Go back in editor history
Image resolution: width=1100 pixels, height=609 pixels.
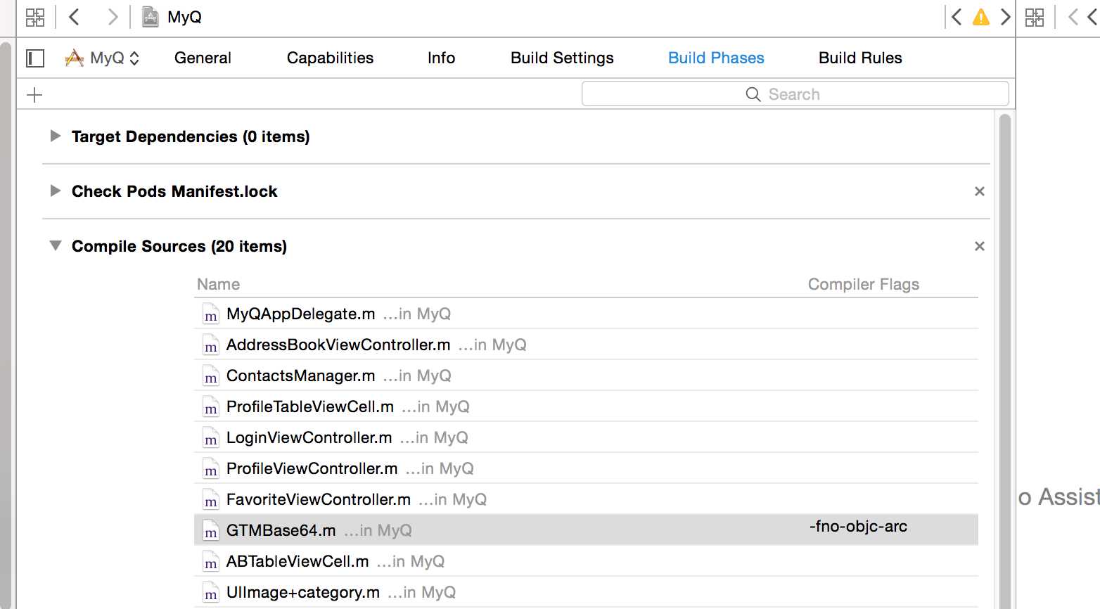75,18
